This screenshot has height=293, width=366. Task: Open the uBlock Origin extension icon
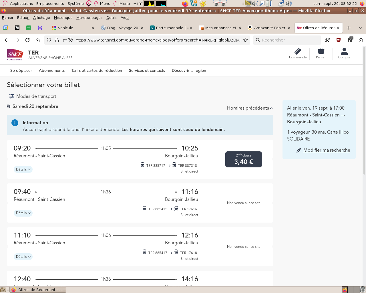[339, 40]
